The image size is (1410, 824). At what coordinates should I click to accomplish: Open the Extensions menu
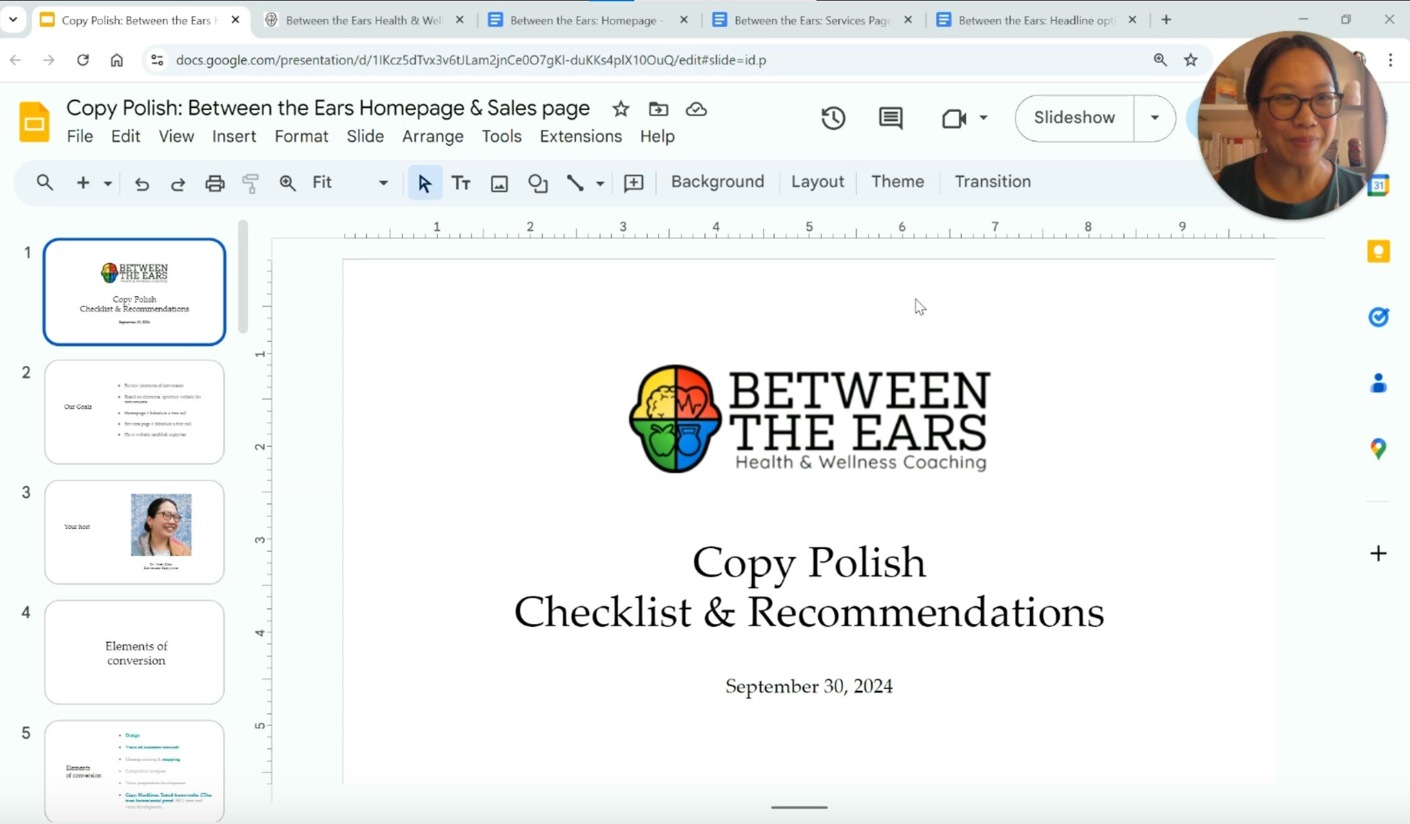click(x=581, y=136)
